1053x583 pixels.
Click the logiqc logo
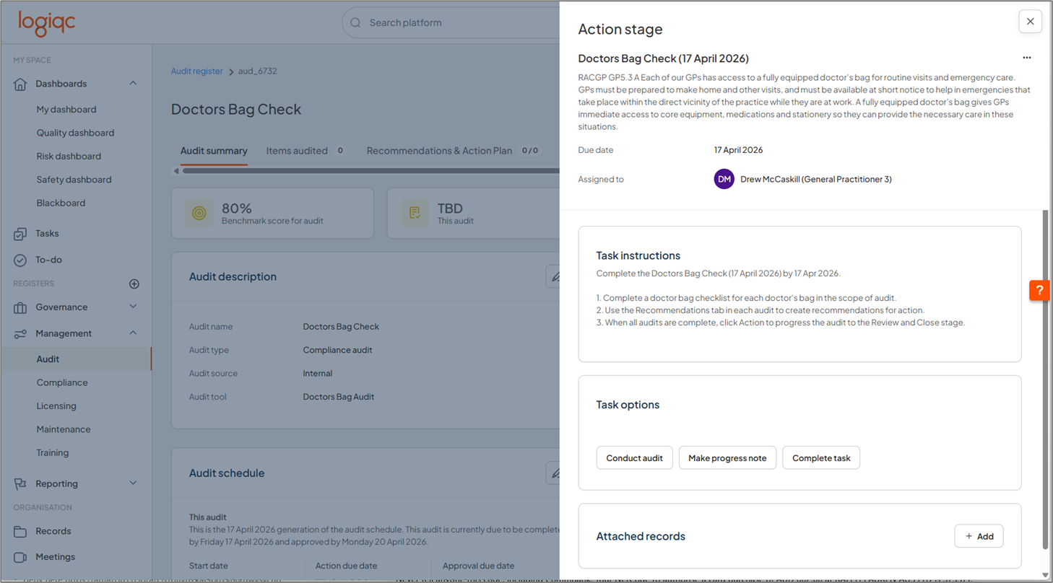point(45,23)
